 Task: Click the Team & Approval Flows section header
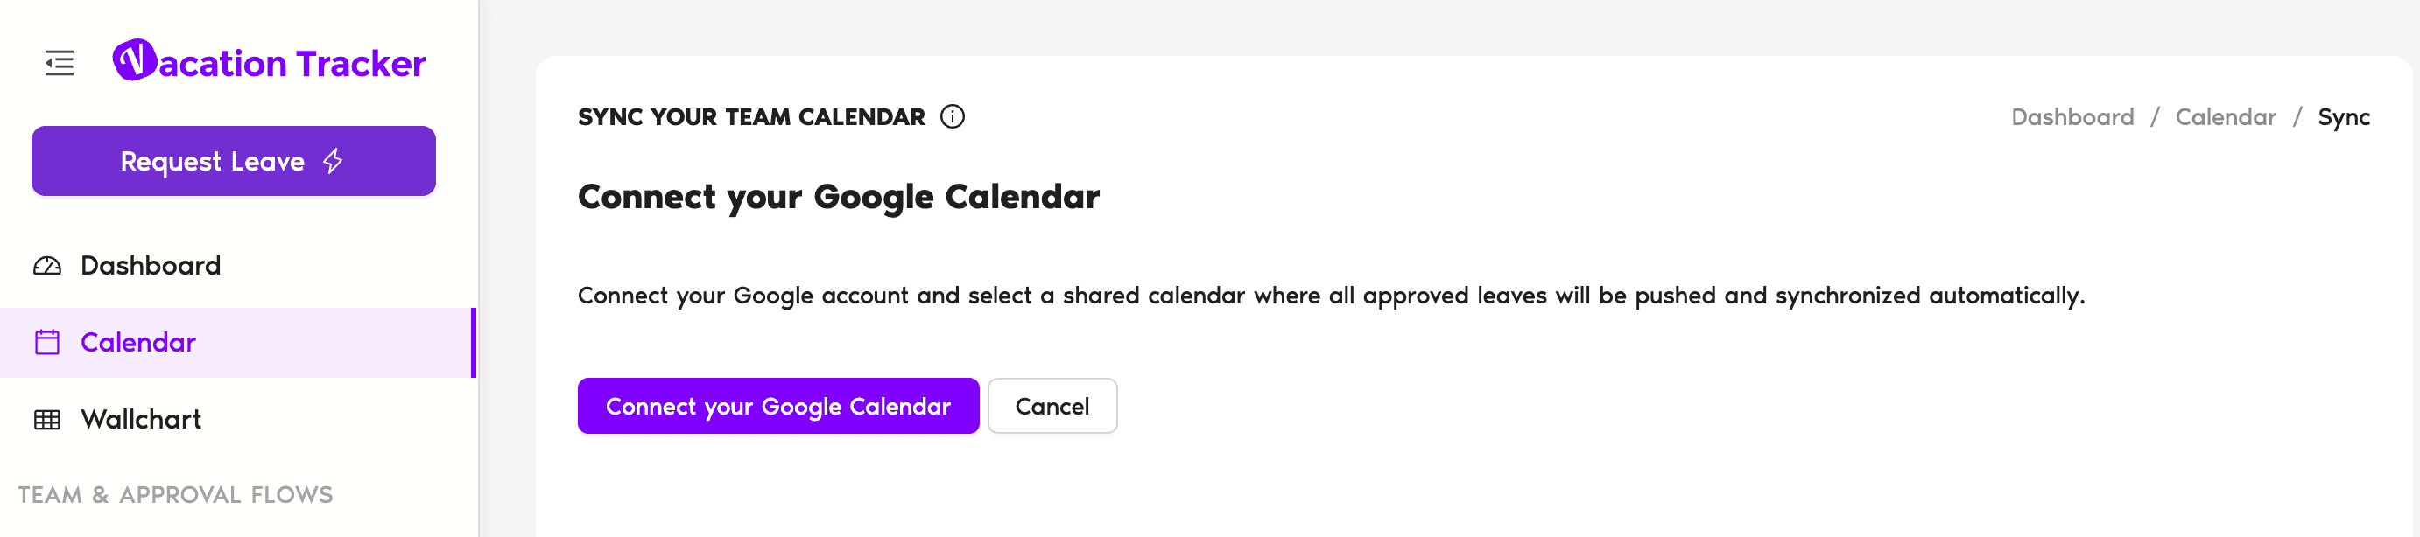coord(176,495)
